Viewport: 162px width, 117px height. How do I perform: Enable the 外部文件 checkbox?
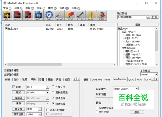click(53, 87)
